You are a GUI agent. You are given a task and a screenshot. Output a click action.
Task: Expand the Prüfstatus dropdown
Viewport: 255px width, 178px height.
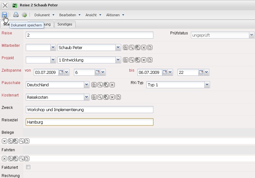coord(251,35)
